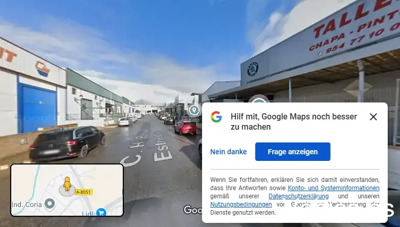Viewport: 400px width, 227px height.
Task: Click the Google watermark logo at bottom
Action: tap(193, 210)
